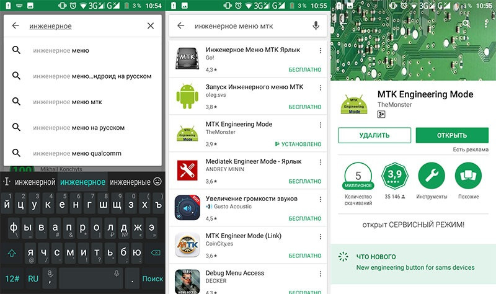This screenshot has height=294, width=496.
Task: Open Mediatek Engineer Mode - Ярлык icon
Action: pyautogui.click(x=187, y=171)
